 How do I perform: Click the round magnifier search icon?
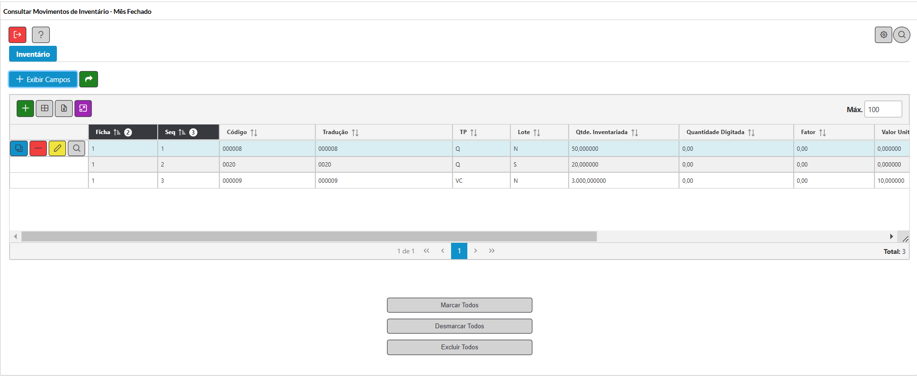(902, 35)
